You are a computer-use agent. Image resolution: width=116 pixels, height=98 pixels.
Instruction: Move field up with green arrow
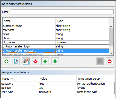(x=45, y=61)
